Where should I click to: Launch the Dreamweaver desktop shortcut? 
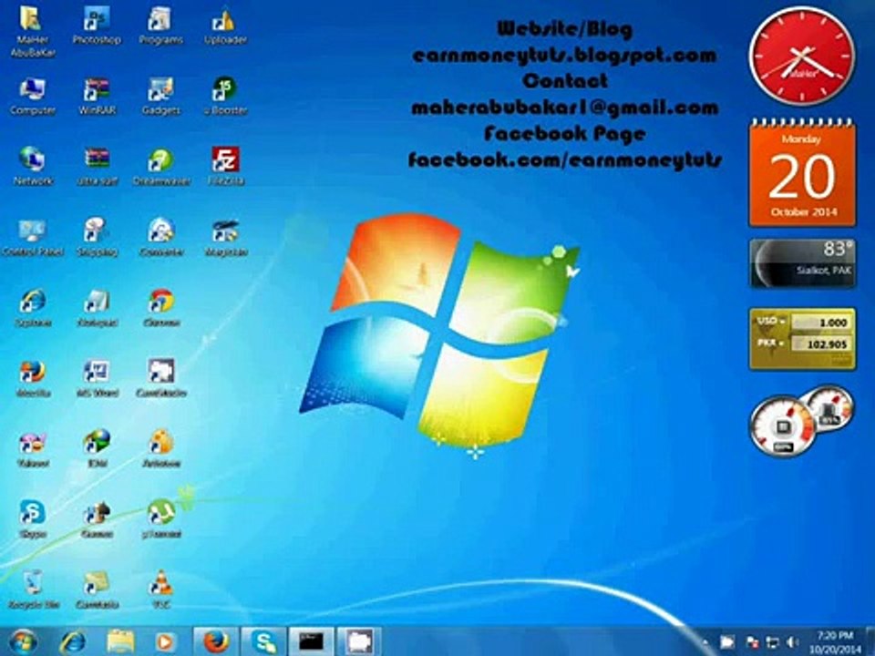point(160,167)
